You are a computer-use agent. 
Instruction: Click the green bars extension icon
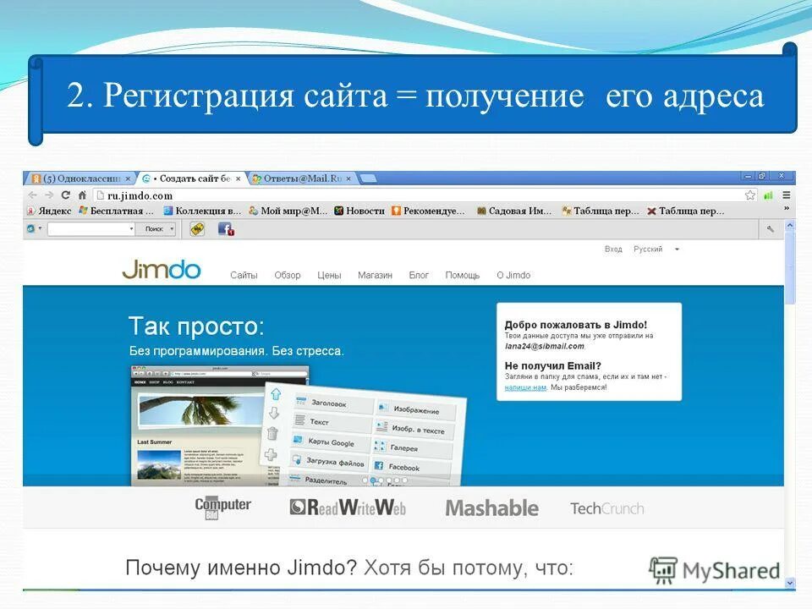click(769, 195)
